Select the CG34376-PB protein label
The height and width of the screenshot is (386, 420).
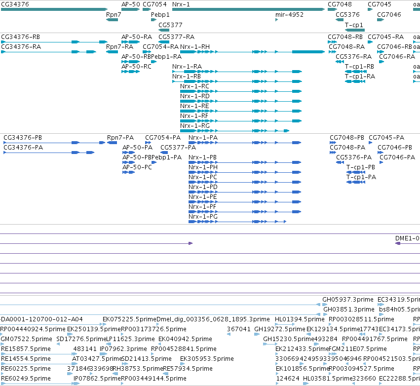(x=23, y=137)
